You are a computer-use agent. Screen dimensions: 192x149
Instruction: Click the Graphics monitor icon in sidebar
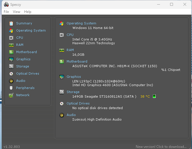tap(11, 59)
